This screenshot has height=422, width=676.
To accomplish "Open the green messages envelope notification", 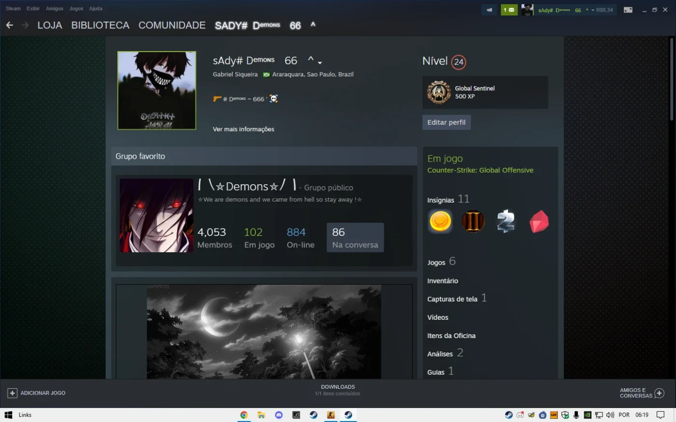I will pyautogui.click(x=509, y=10).
